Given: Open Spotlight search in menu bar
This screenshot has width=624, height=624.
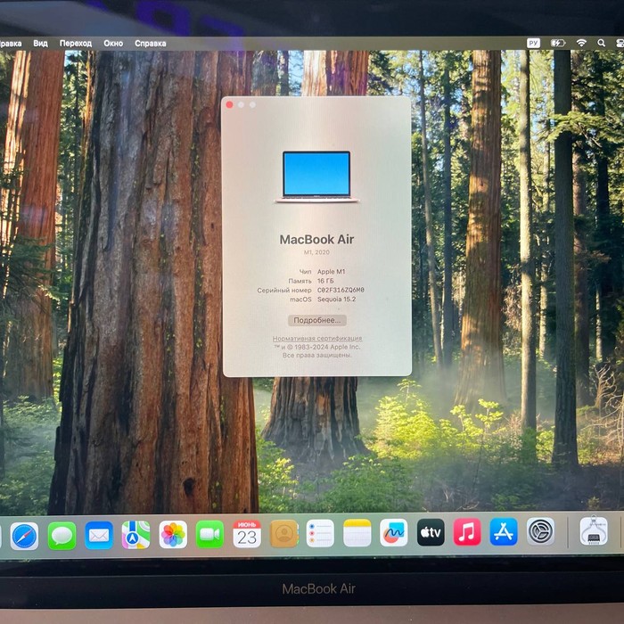Looking at the screenshot, I should (602, 43).
